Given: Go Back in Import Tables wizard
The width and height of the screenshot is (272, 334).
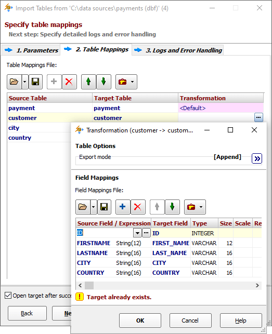Looking at the screenshot, I should [x=27, y=313].
